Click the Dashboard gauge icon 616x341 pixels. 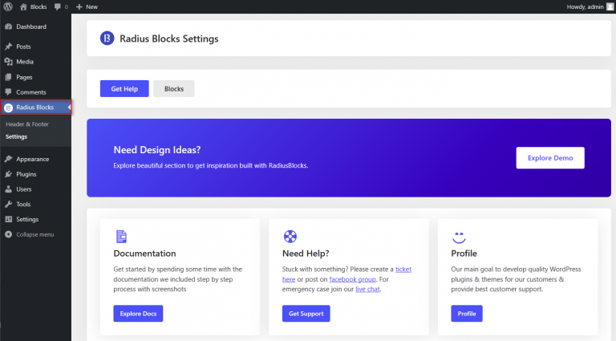[8, 26]
